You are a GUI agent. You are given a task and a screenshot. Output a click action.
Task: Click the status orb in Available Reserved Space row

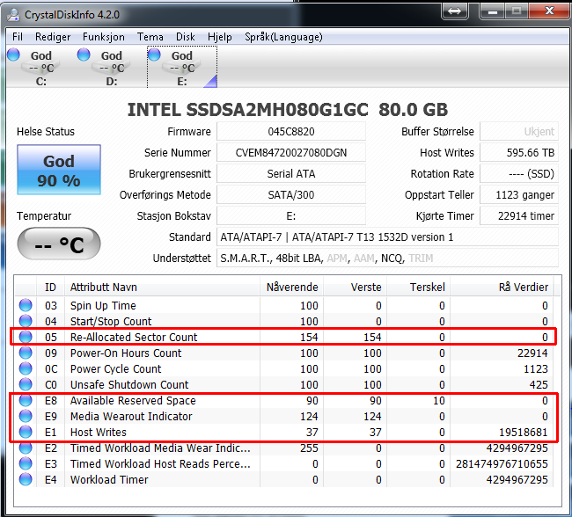(x=26, y=400)
